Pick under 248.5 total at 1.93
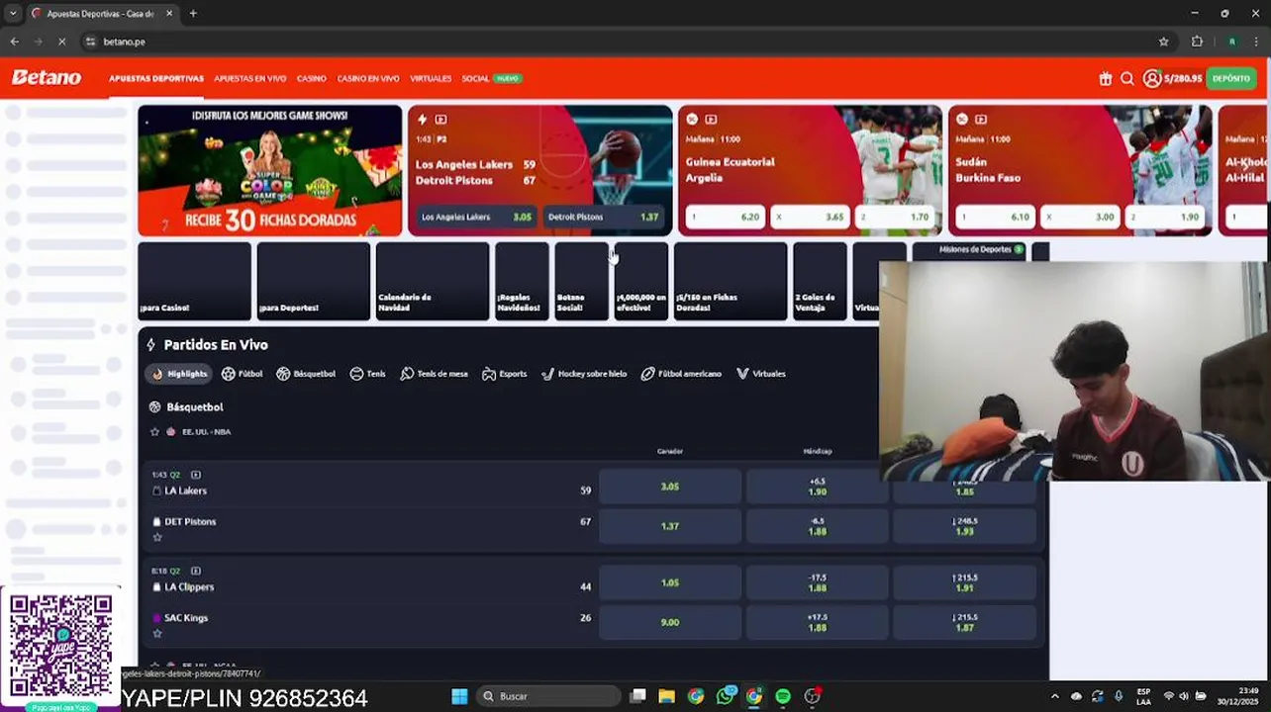The height and width of the screenshot is (712, 1271). (x=964, y=526)
